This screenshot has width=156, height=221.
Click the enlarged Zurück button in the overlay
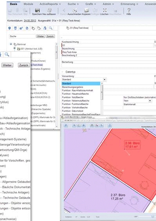pyautogui.click(x=24, y=65)
